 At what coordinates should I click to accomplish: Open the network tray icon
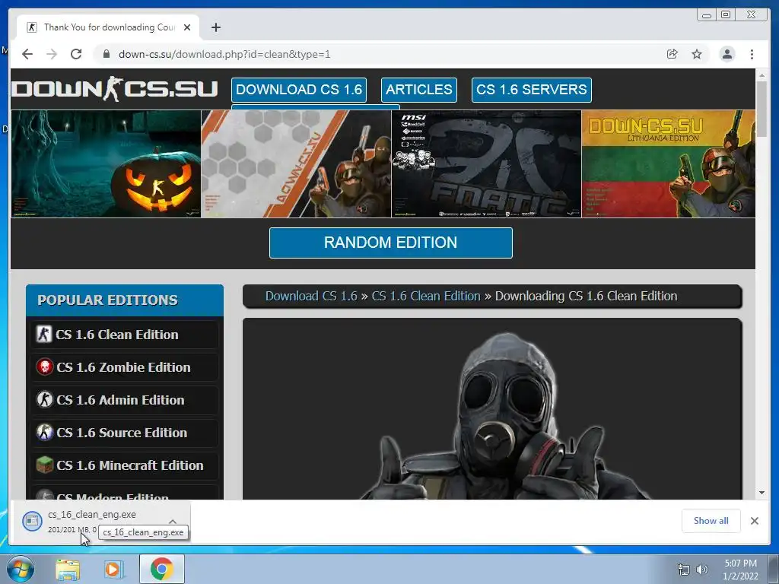coord(684,570)
